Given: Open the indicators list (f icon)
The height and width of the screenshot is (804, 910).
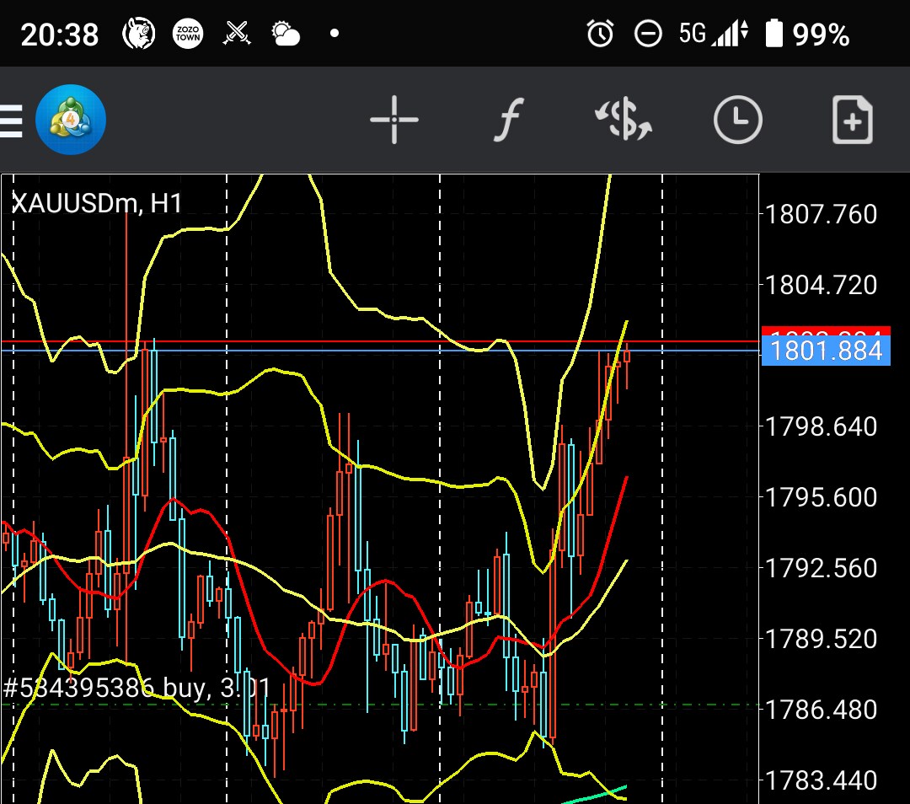Looking at the screenshot, I should coord(508,120).
